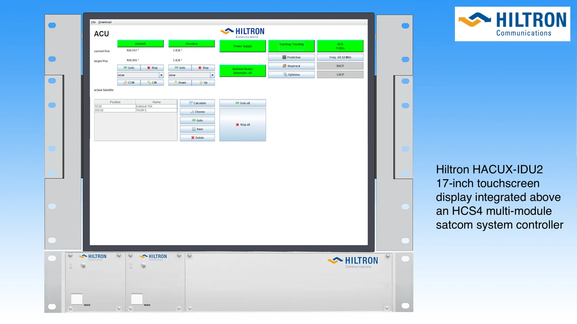
Task: Click the Azimuth Goto button
Action: pyautogui.click(x=129, y=68)
